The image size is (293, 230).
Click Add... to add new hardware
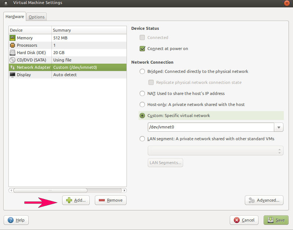point(76,200)
